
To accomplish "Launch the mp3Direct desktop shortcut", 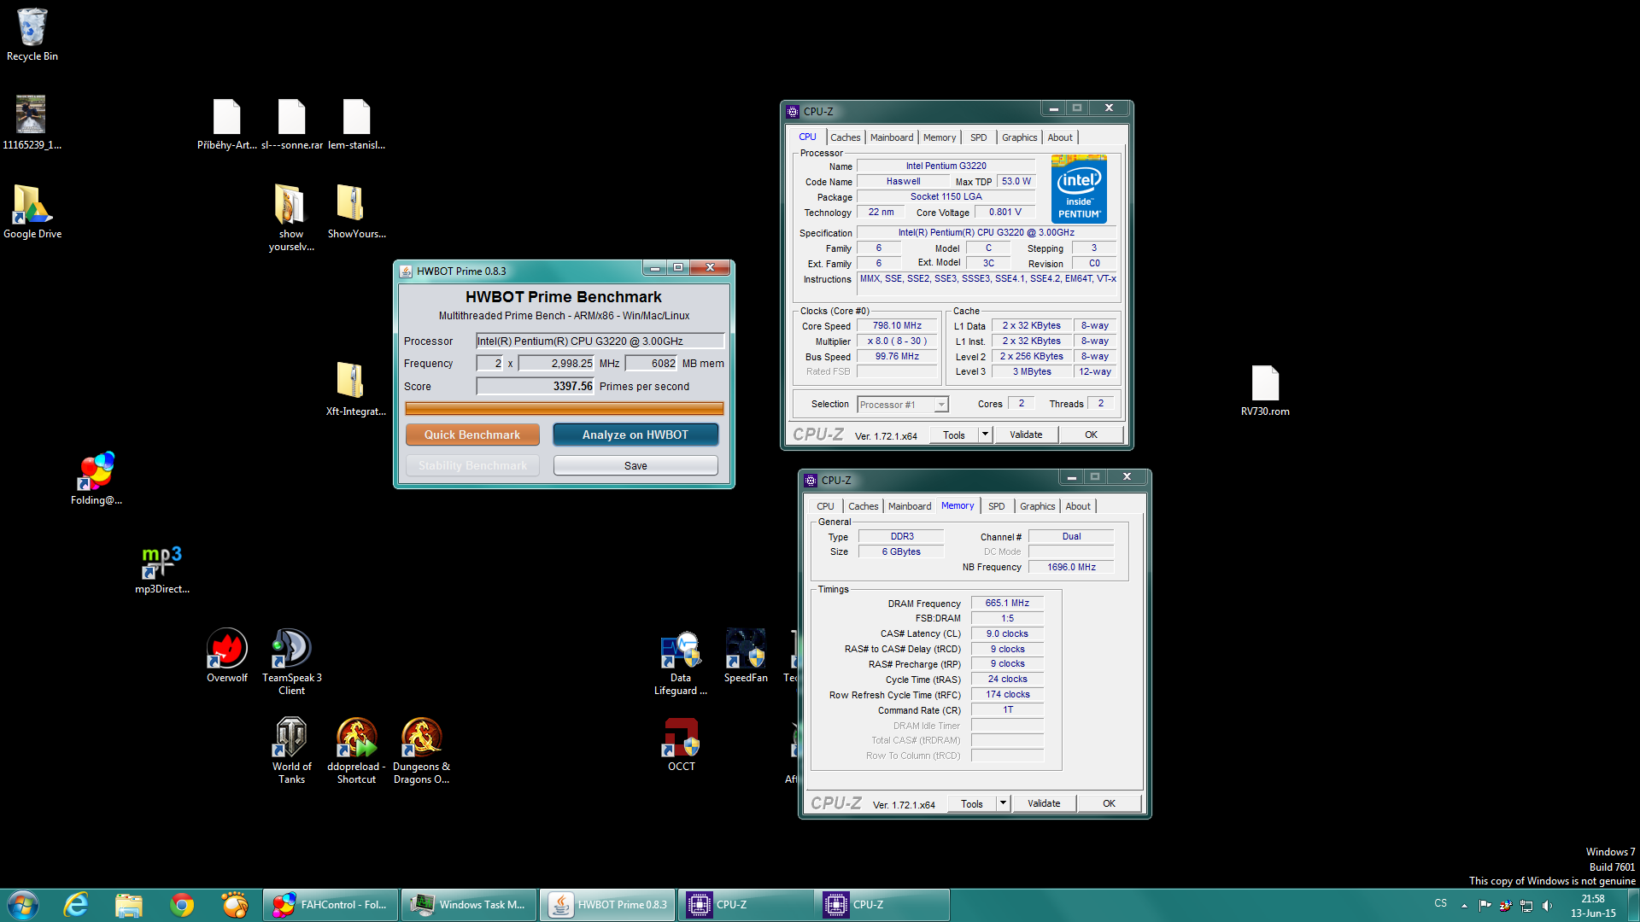I will click(x=161, y=569).
